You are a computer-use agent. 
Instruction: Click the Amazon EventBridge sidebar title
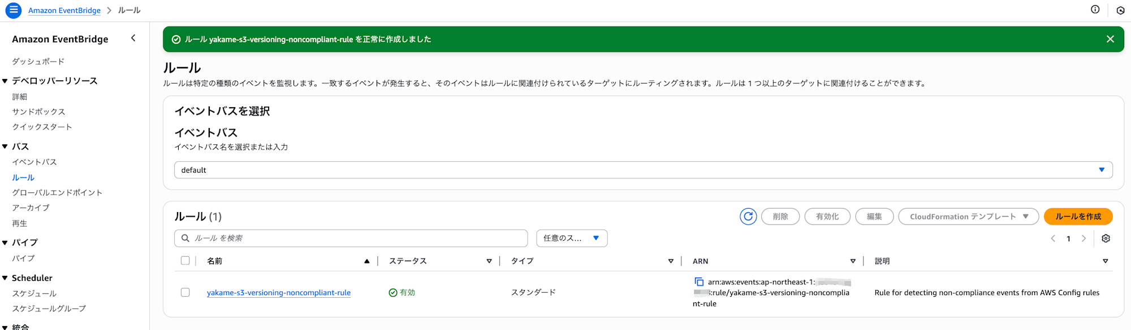(x=60, y=39)
